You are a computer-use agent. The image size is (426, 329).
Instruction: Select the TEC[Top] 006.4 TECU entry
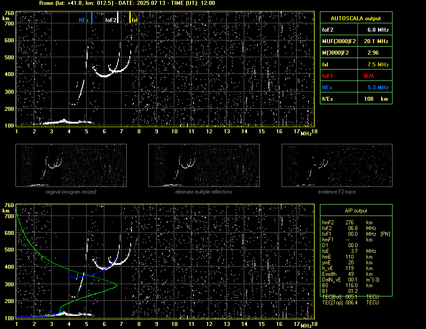pyautogui.click(x=350, y=303)
